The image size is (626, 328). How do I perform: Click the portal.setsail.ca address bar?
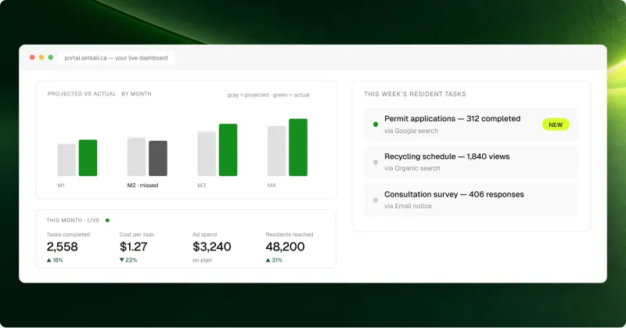point(116,58)
